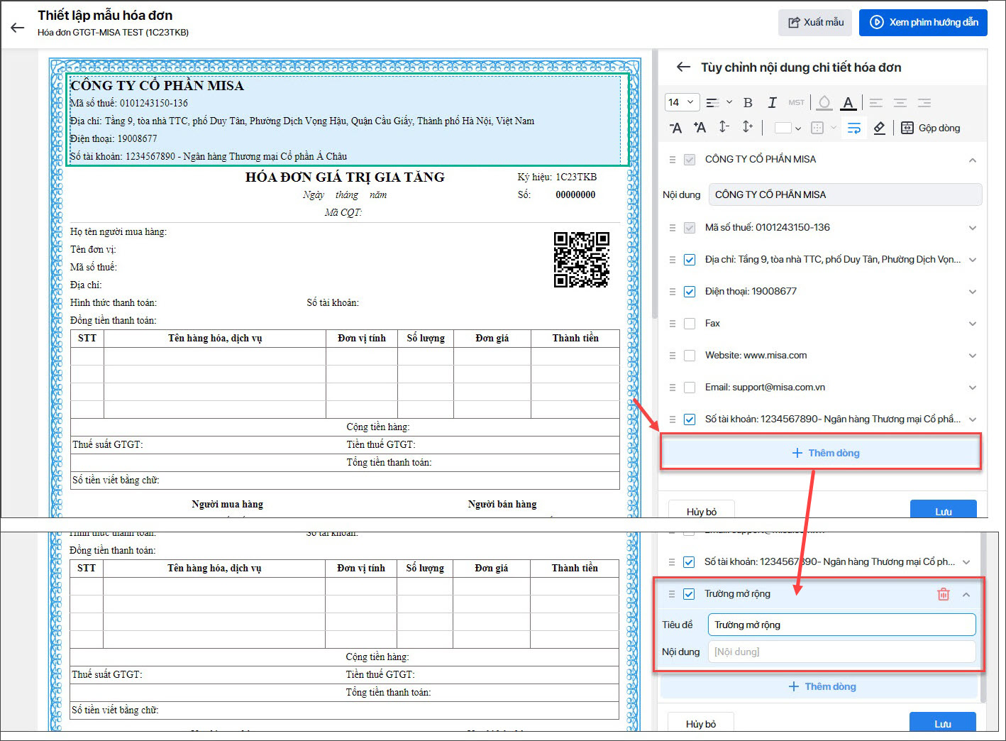The image size is (1006, 741).
Task: Click the eraser clear formatting icon
Action: coord(879,128)
